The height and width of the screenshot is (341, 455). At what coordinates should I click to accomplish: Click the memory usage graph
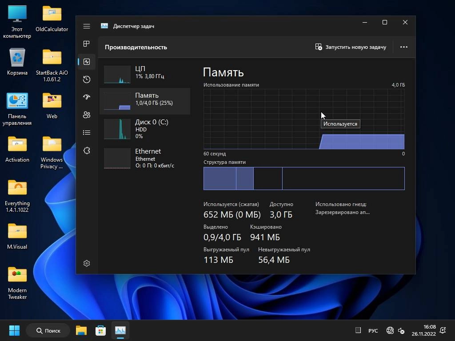click(x=304, y=119)
